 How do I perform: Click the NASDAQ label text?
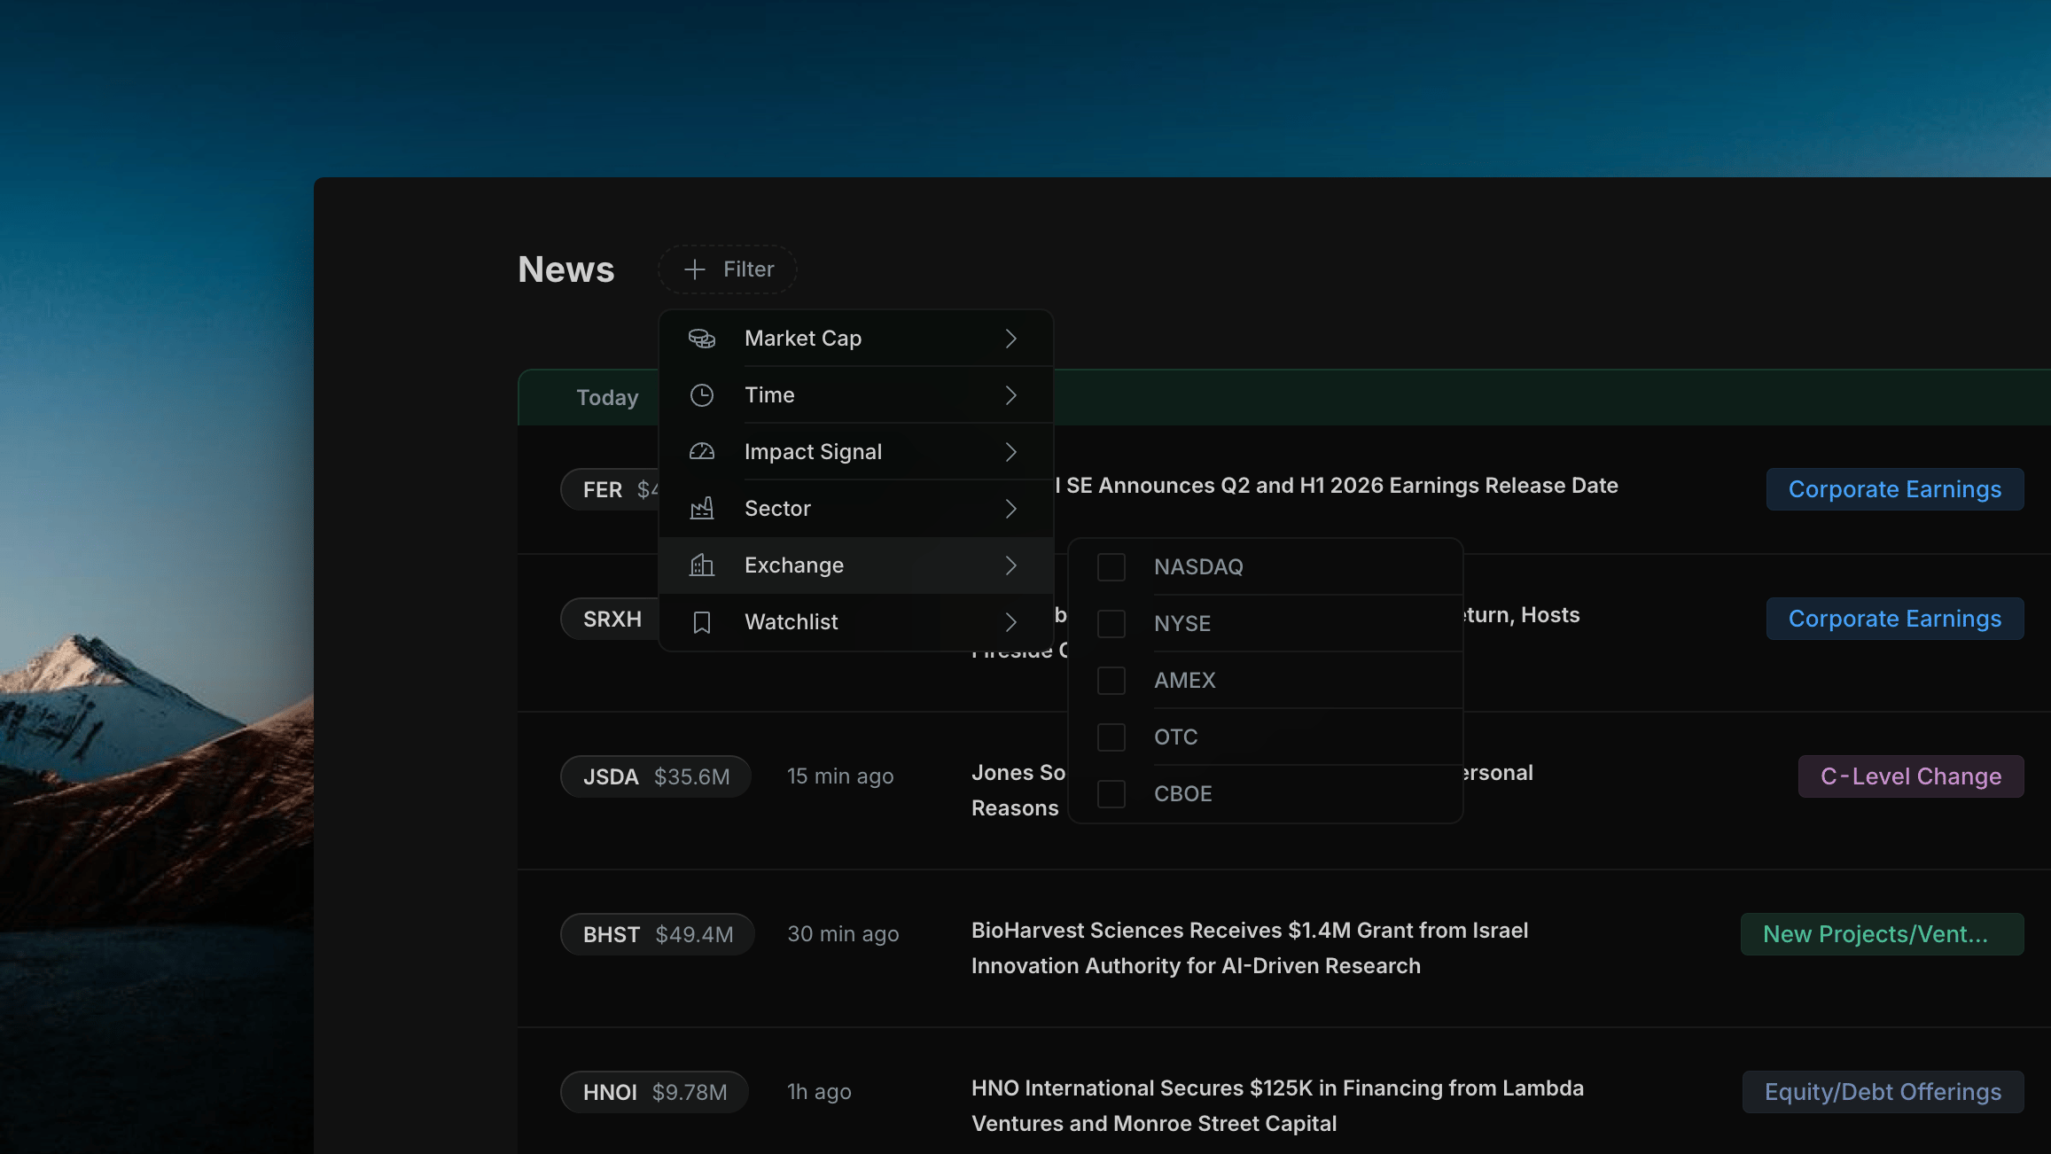click(1198, 567)
